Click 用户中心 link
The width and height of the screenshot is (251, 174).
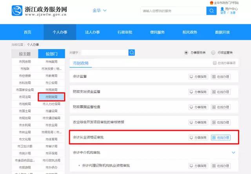[x=231, y=9]
